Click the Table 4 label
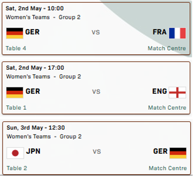Viewport: 195px width, 176px height. 16,48
